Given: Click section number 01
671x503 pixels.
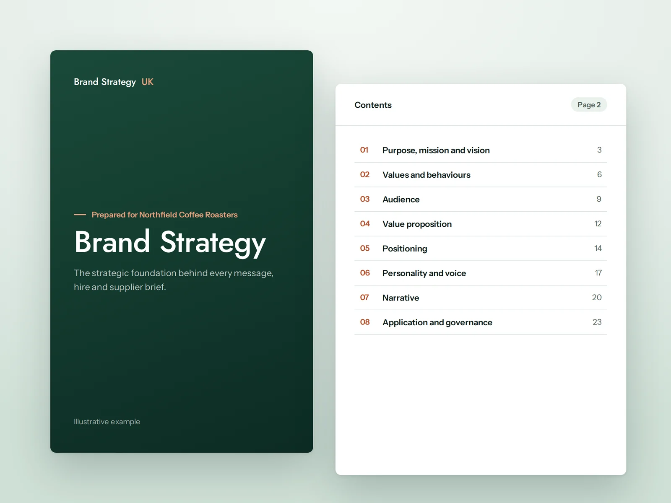Looking at the screenshot, I should coord(364,150).
